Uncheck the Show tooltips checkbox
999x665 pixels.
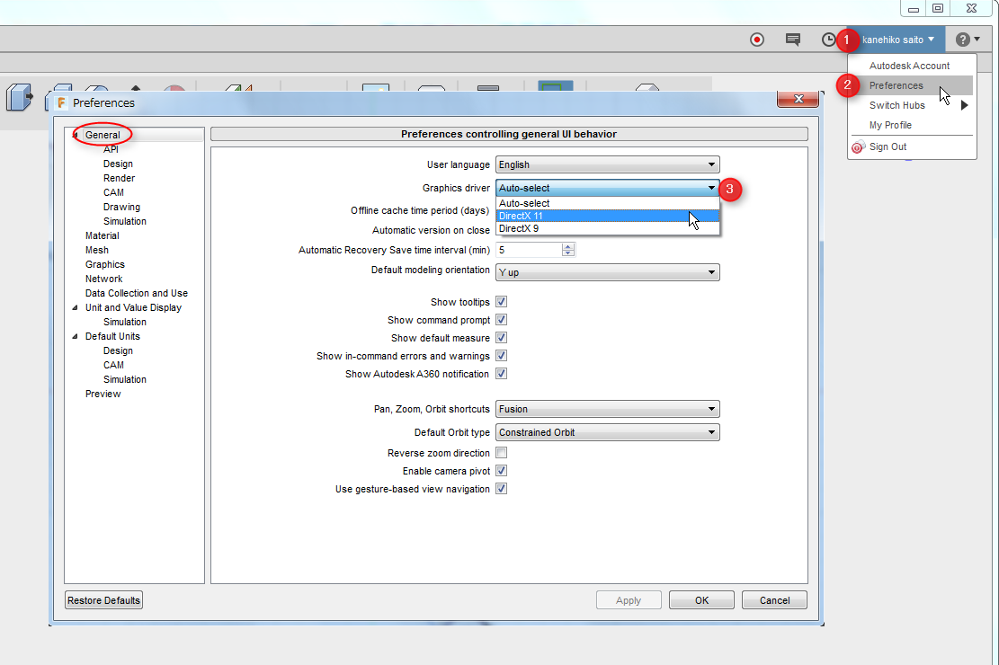(501, 302)
